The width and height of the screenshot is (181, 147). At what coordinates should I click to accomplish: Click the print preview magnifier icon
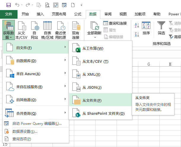click(x=47, y=5)
